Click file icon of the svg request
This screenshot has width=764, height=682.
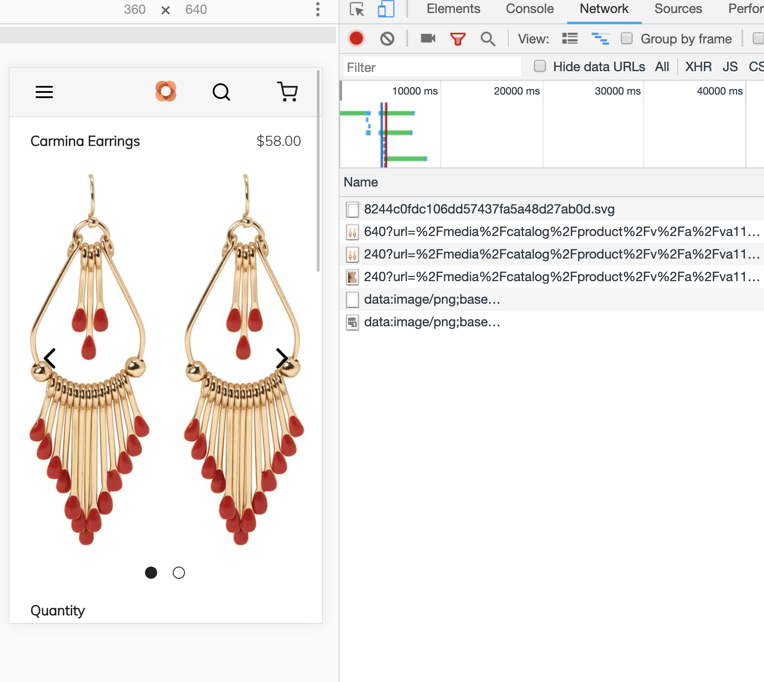(x=352, y=210)
